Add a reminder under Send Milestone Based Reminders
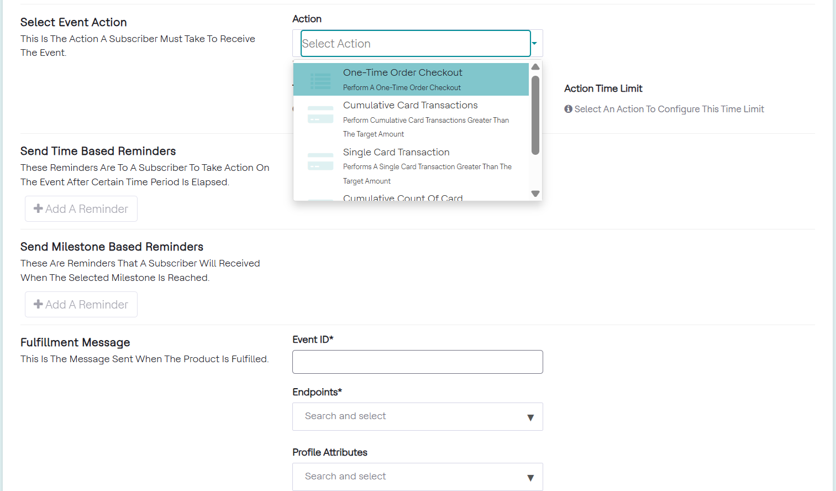This screenshot has width=836, height=491. pyautogui.click(x=81, y=305)
